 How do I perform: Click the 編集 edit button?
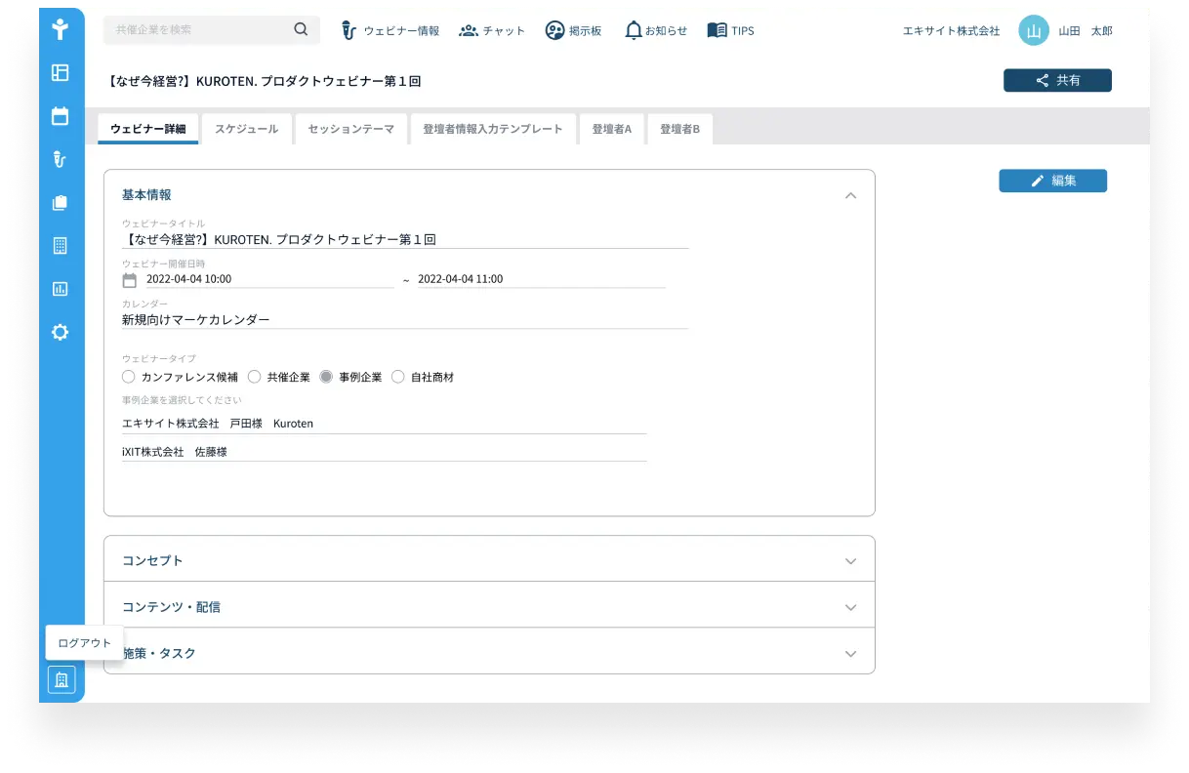(1052, 181)
